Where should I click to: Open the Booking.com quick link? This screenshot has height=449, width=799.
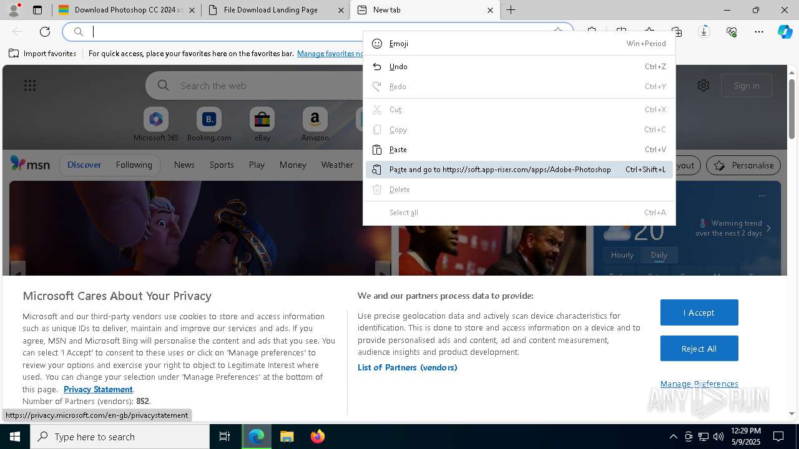[209, 124]
